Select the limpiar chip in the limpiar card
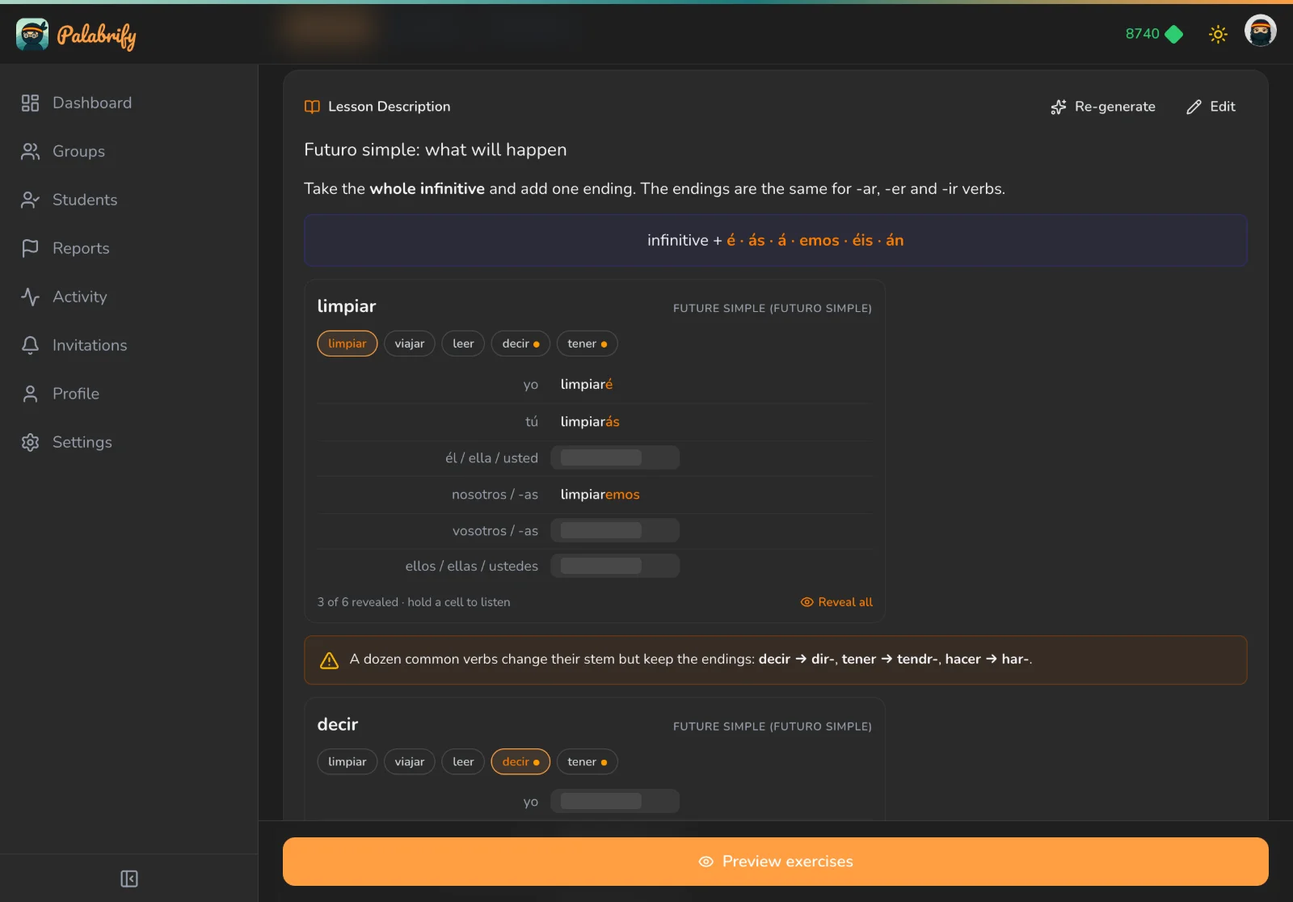Image resolution: width=1293 pixels, height=902 pixels. click(x=347, y=344)
